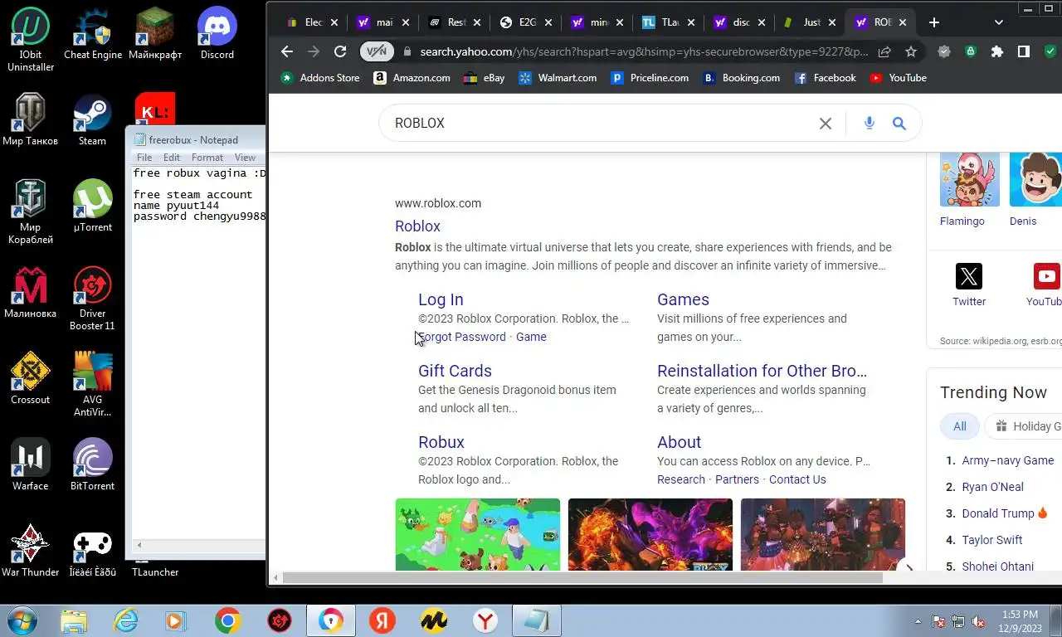Click the browser reload button
Screen dimensions: 1062x637
(x=340, y=51)
